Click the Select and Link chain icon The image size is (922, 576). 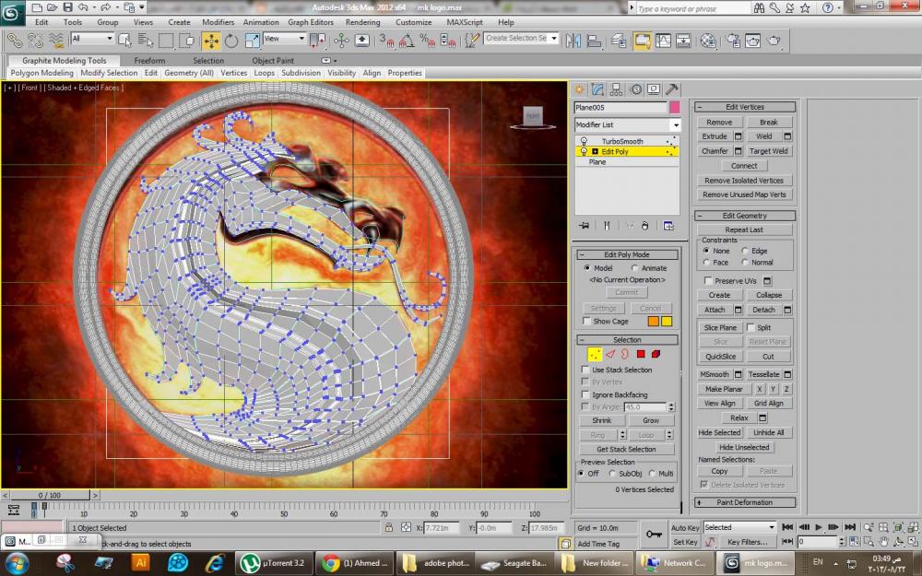[x=15, y=41]
